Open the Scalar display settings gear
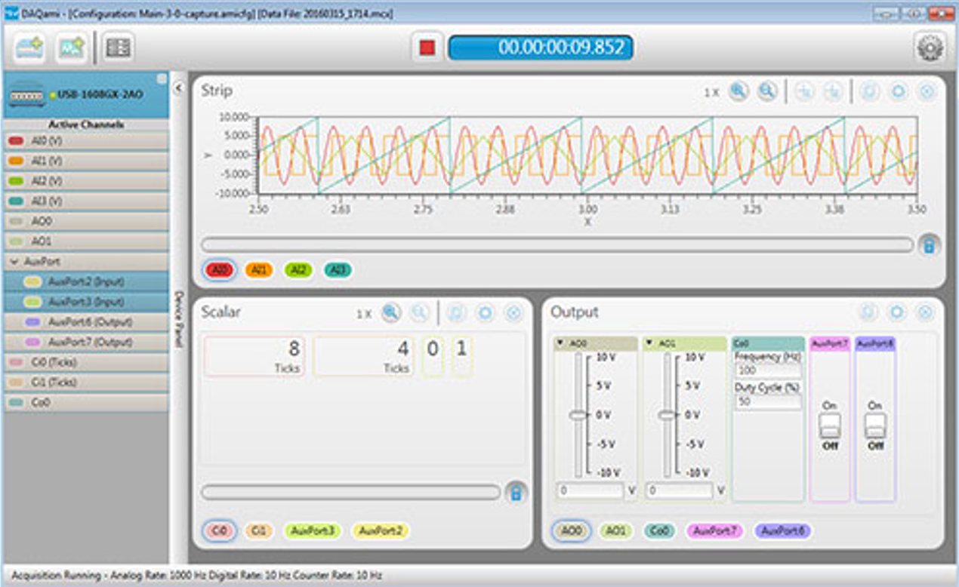Viewport: 959px width, 587px height. pos(484,313)
